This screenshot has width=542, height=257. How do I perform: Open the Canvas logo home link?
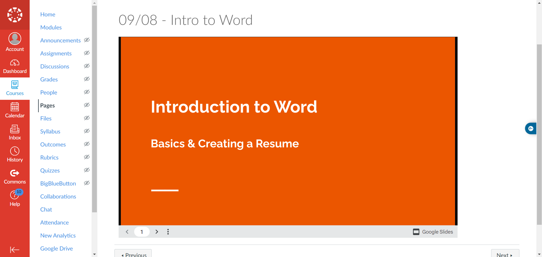pyautogui.click(x=15, y=15)
